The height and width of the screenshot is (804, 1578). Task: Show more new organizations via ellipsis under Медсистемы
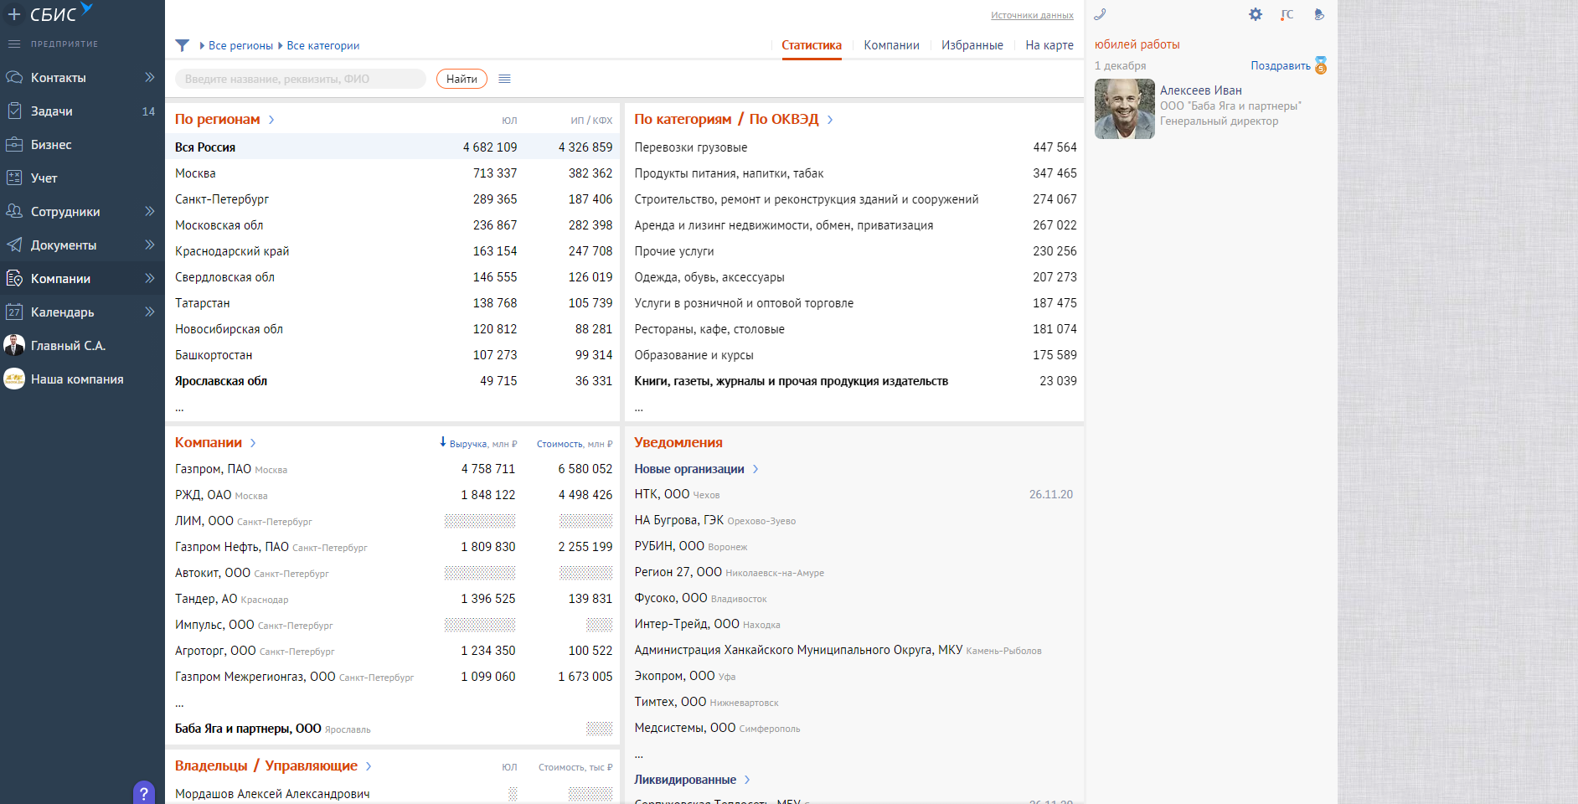(639, 755)
